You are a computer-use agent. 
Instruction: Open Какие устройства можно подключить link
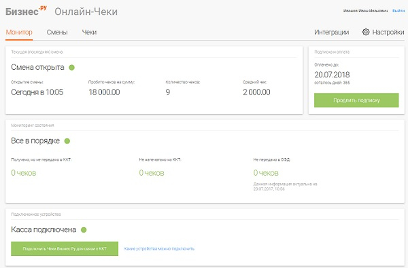[159, 248]
